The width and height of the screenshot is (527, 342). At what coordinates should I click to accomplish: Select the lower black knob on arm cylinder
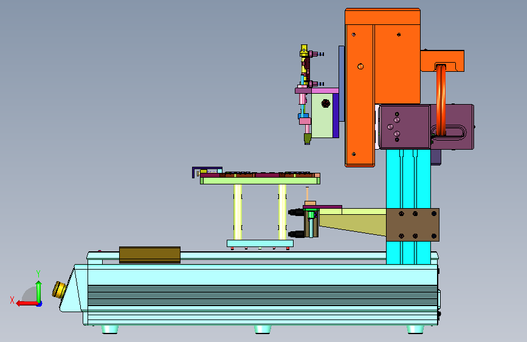[x=296, y=234]
